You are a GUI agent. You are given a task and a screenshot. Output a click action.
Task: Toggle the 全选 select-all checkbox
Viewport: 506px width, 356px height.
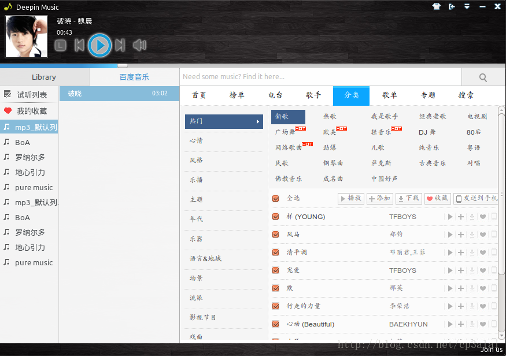276,198
